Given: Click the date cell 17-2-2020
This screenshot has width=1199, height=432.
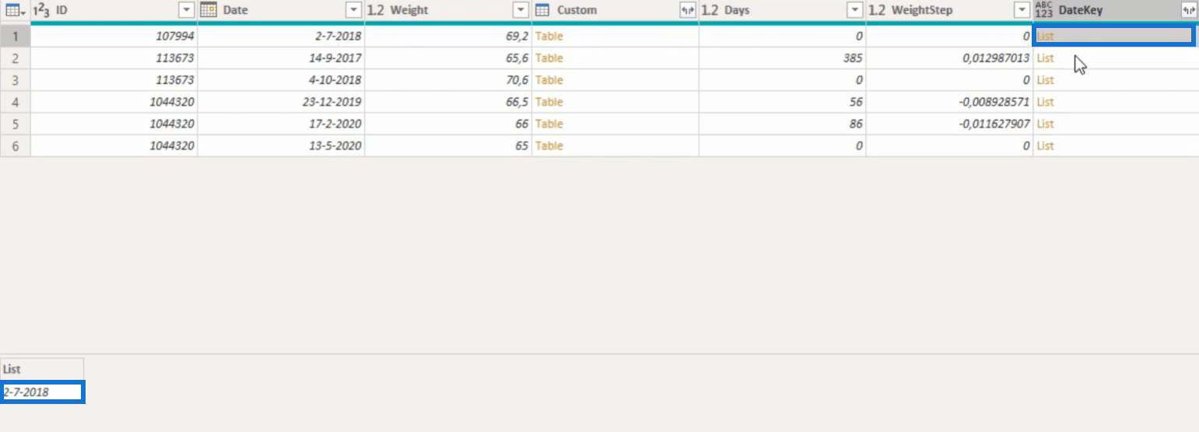Looking at the screenshot, I should tap(282, 124).
